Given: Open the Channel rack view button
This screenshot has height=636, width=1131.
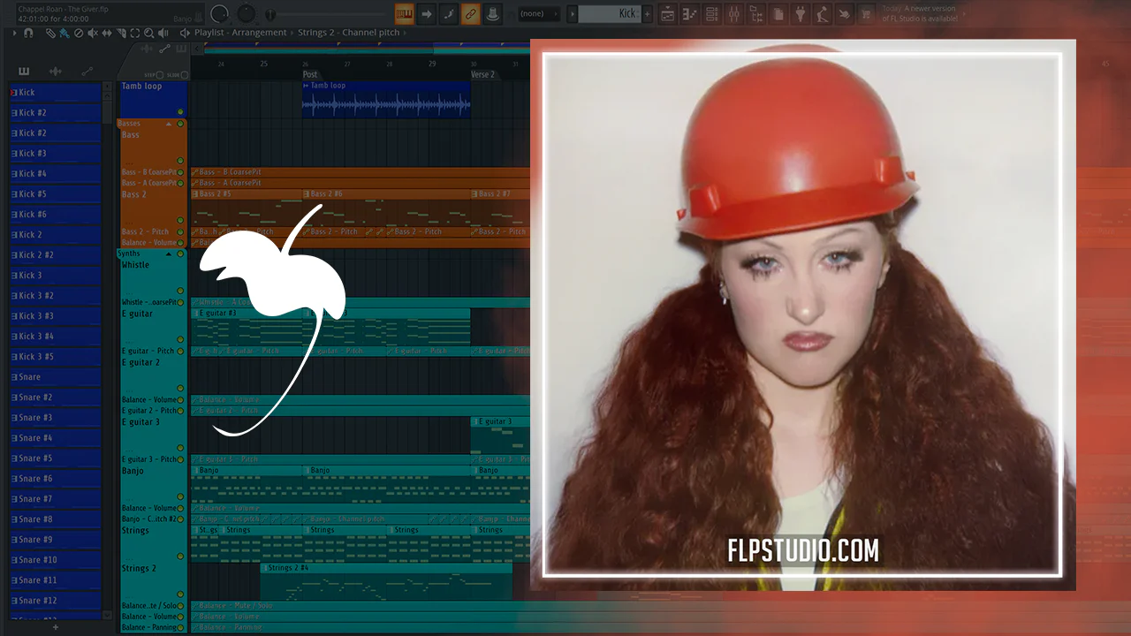Looking at the screenshot, I should click(x=712, y=14).
